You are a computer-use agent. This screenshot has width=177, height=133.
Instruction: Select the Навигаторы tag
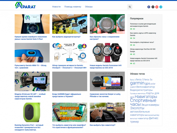146,97
